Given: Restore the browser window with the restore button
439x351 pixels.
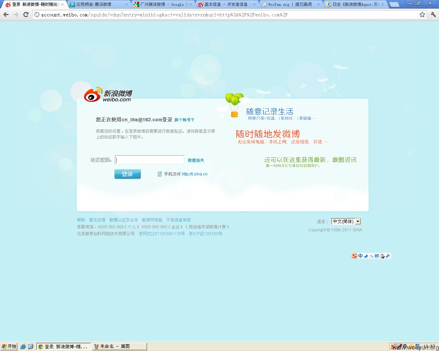Looking at the screenshot, I should 418,3.
